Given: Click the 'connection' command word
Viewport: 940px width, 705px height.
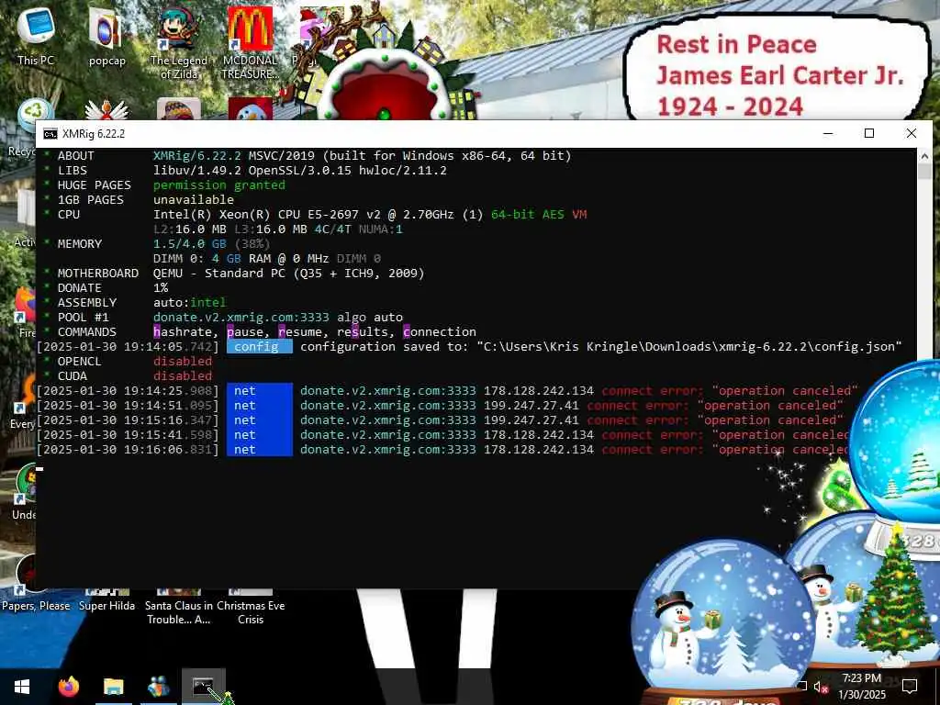Looking at the screenshot, I should click(x=440, y=332).
